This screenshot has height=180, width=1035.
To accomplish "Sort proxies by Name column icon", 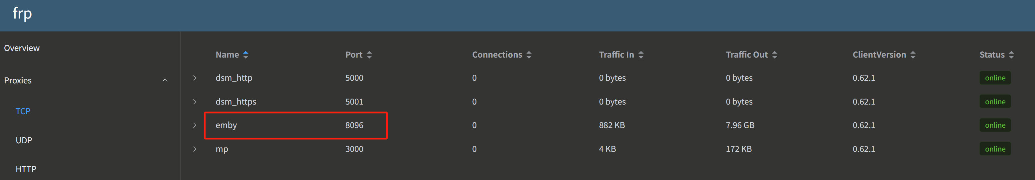I will [245, 55].
